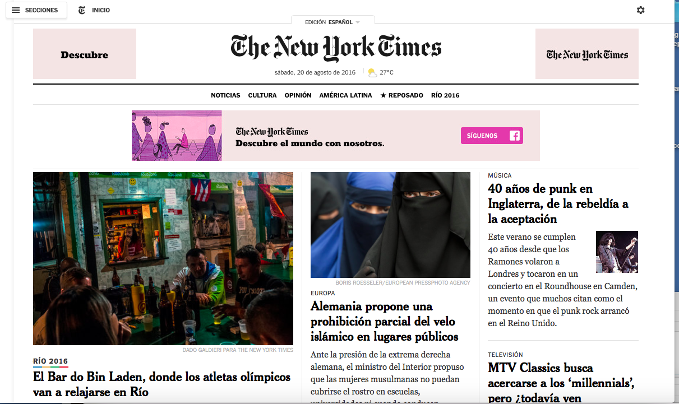Open the Bar do Bin Laden photo
This screenshot has width=679, height=404.
(163, 258)
